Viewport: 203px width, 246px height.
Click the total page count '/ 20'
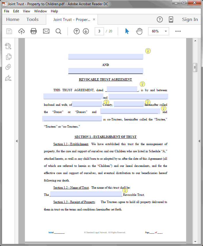(109, 31)
